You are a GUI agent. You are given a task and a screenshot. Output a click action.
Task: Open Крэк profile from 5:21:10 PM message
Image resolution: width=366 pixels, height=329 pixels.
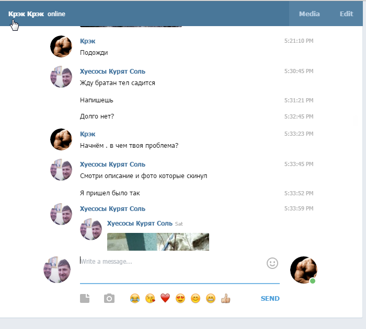[x=87, y=41]
